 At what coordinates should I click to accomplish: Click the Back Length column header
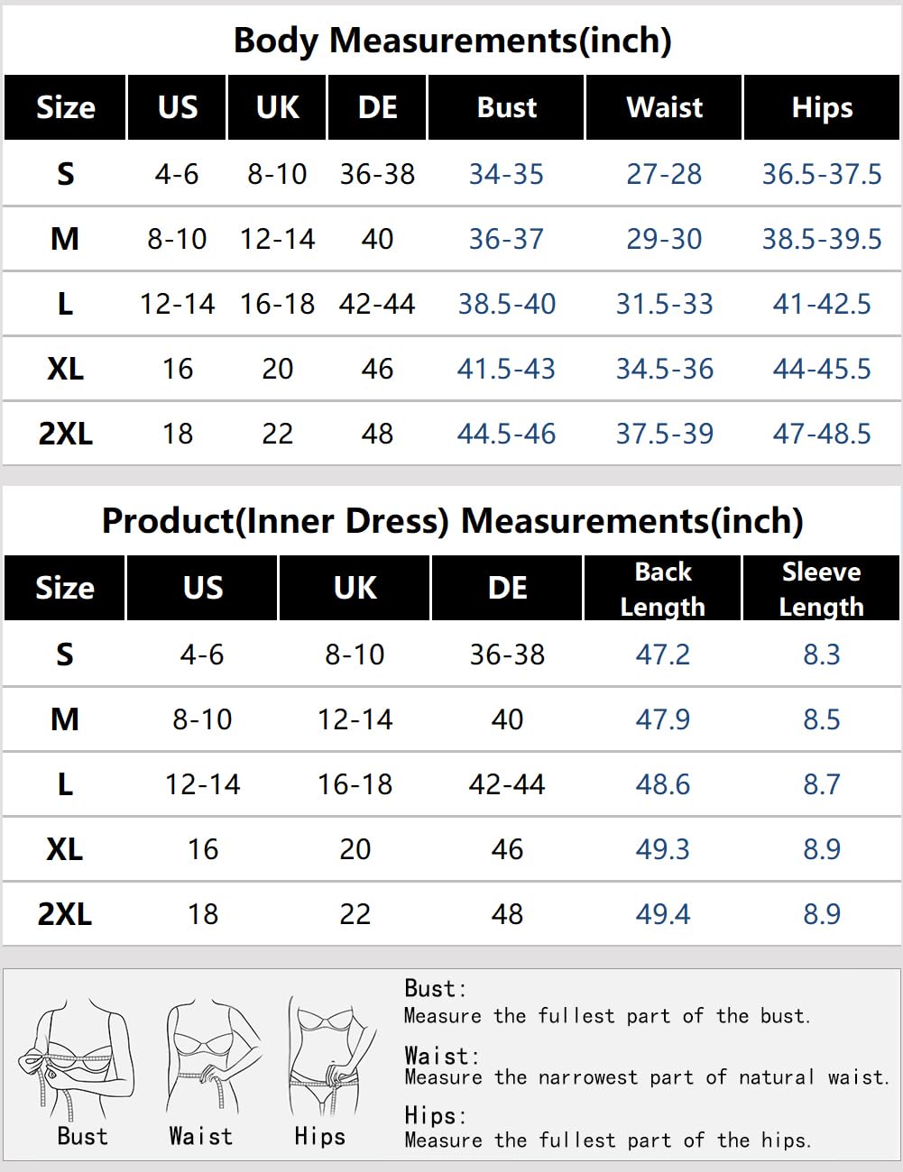pos(662,588)
